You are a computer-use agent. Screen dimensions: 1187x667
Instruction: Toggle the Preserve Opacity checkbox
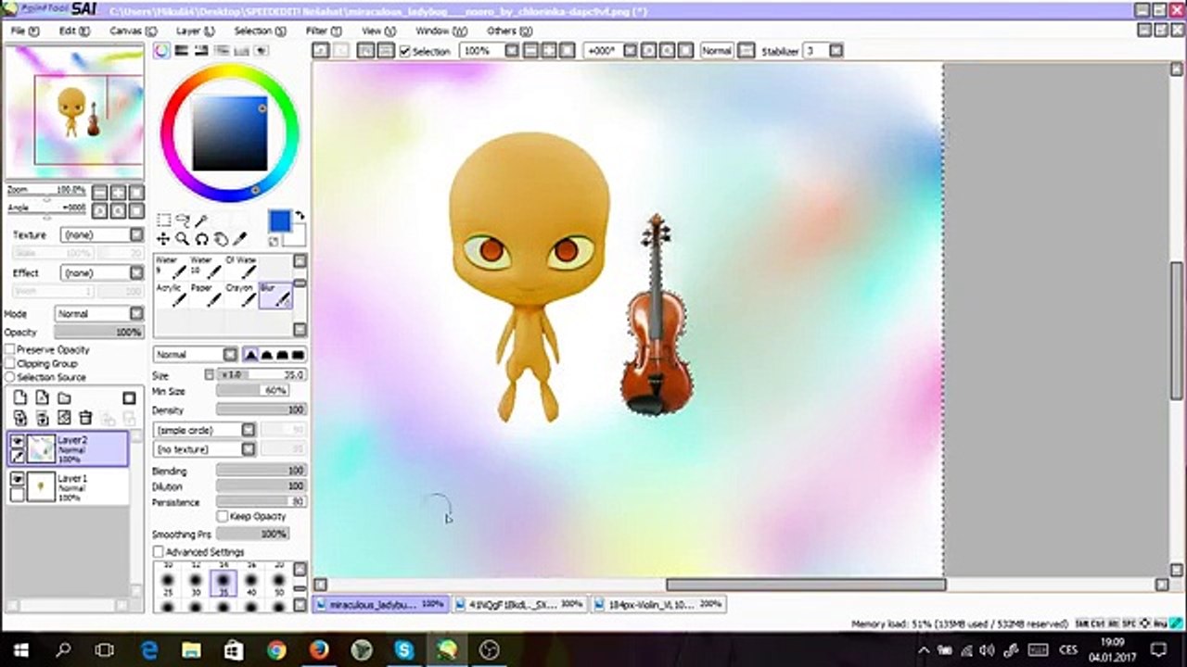10,349
